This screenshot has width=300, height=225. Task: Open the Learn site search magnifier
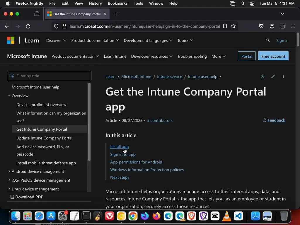tap(268, 40)
